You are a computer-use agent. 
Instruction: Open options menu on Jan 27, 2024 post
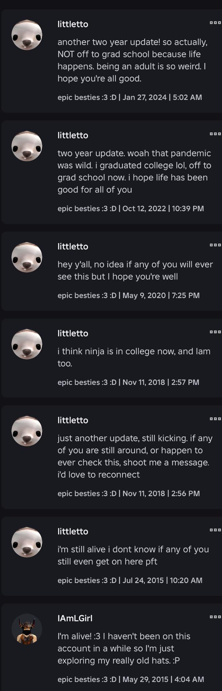click(215, 23)
